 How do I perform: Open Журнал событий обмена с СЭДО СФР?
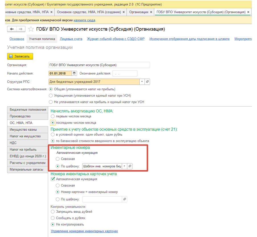pyautogui.click(x=116, y=39)
